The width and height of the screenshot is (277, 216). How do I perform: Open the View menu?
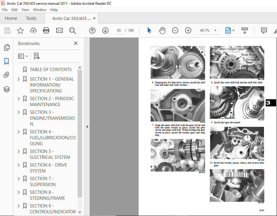coord(25,10)
